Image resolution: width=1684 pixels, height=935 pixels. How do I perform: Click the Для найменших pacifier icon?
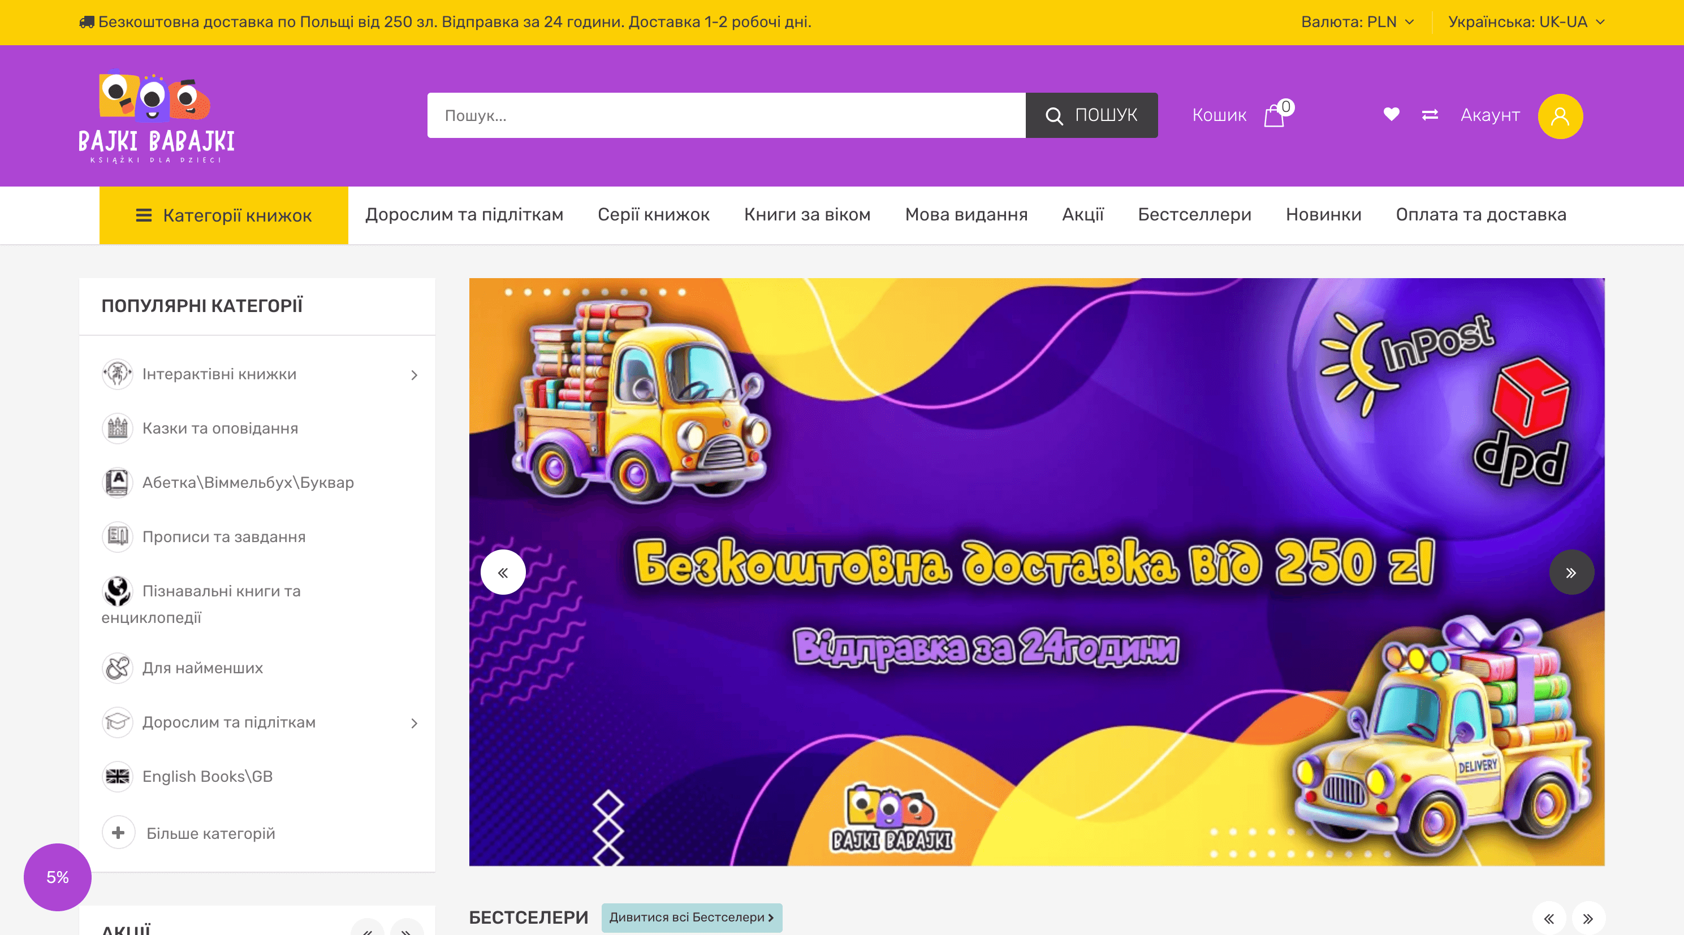click(x=118, y=668)
